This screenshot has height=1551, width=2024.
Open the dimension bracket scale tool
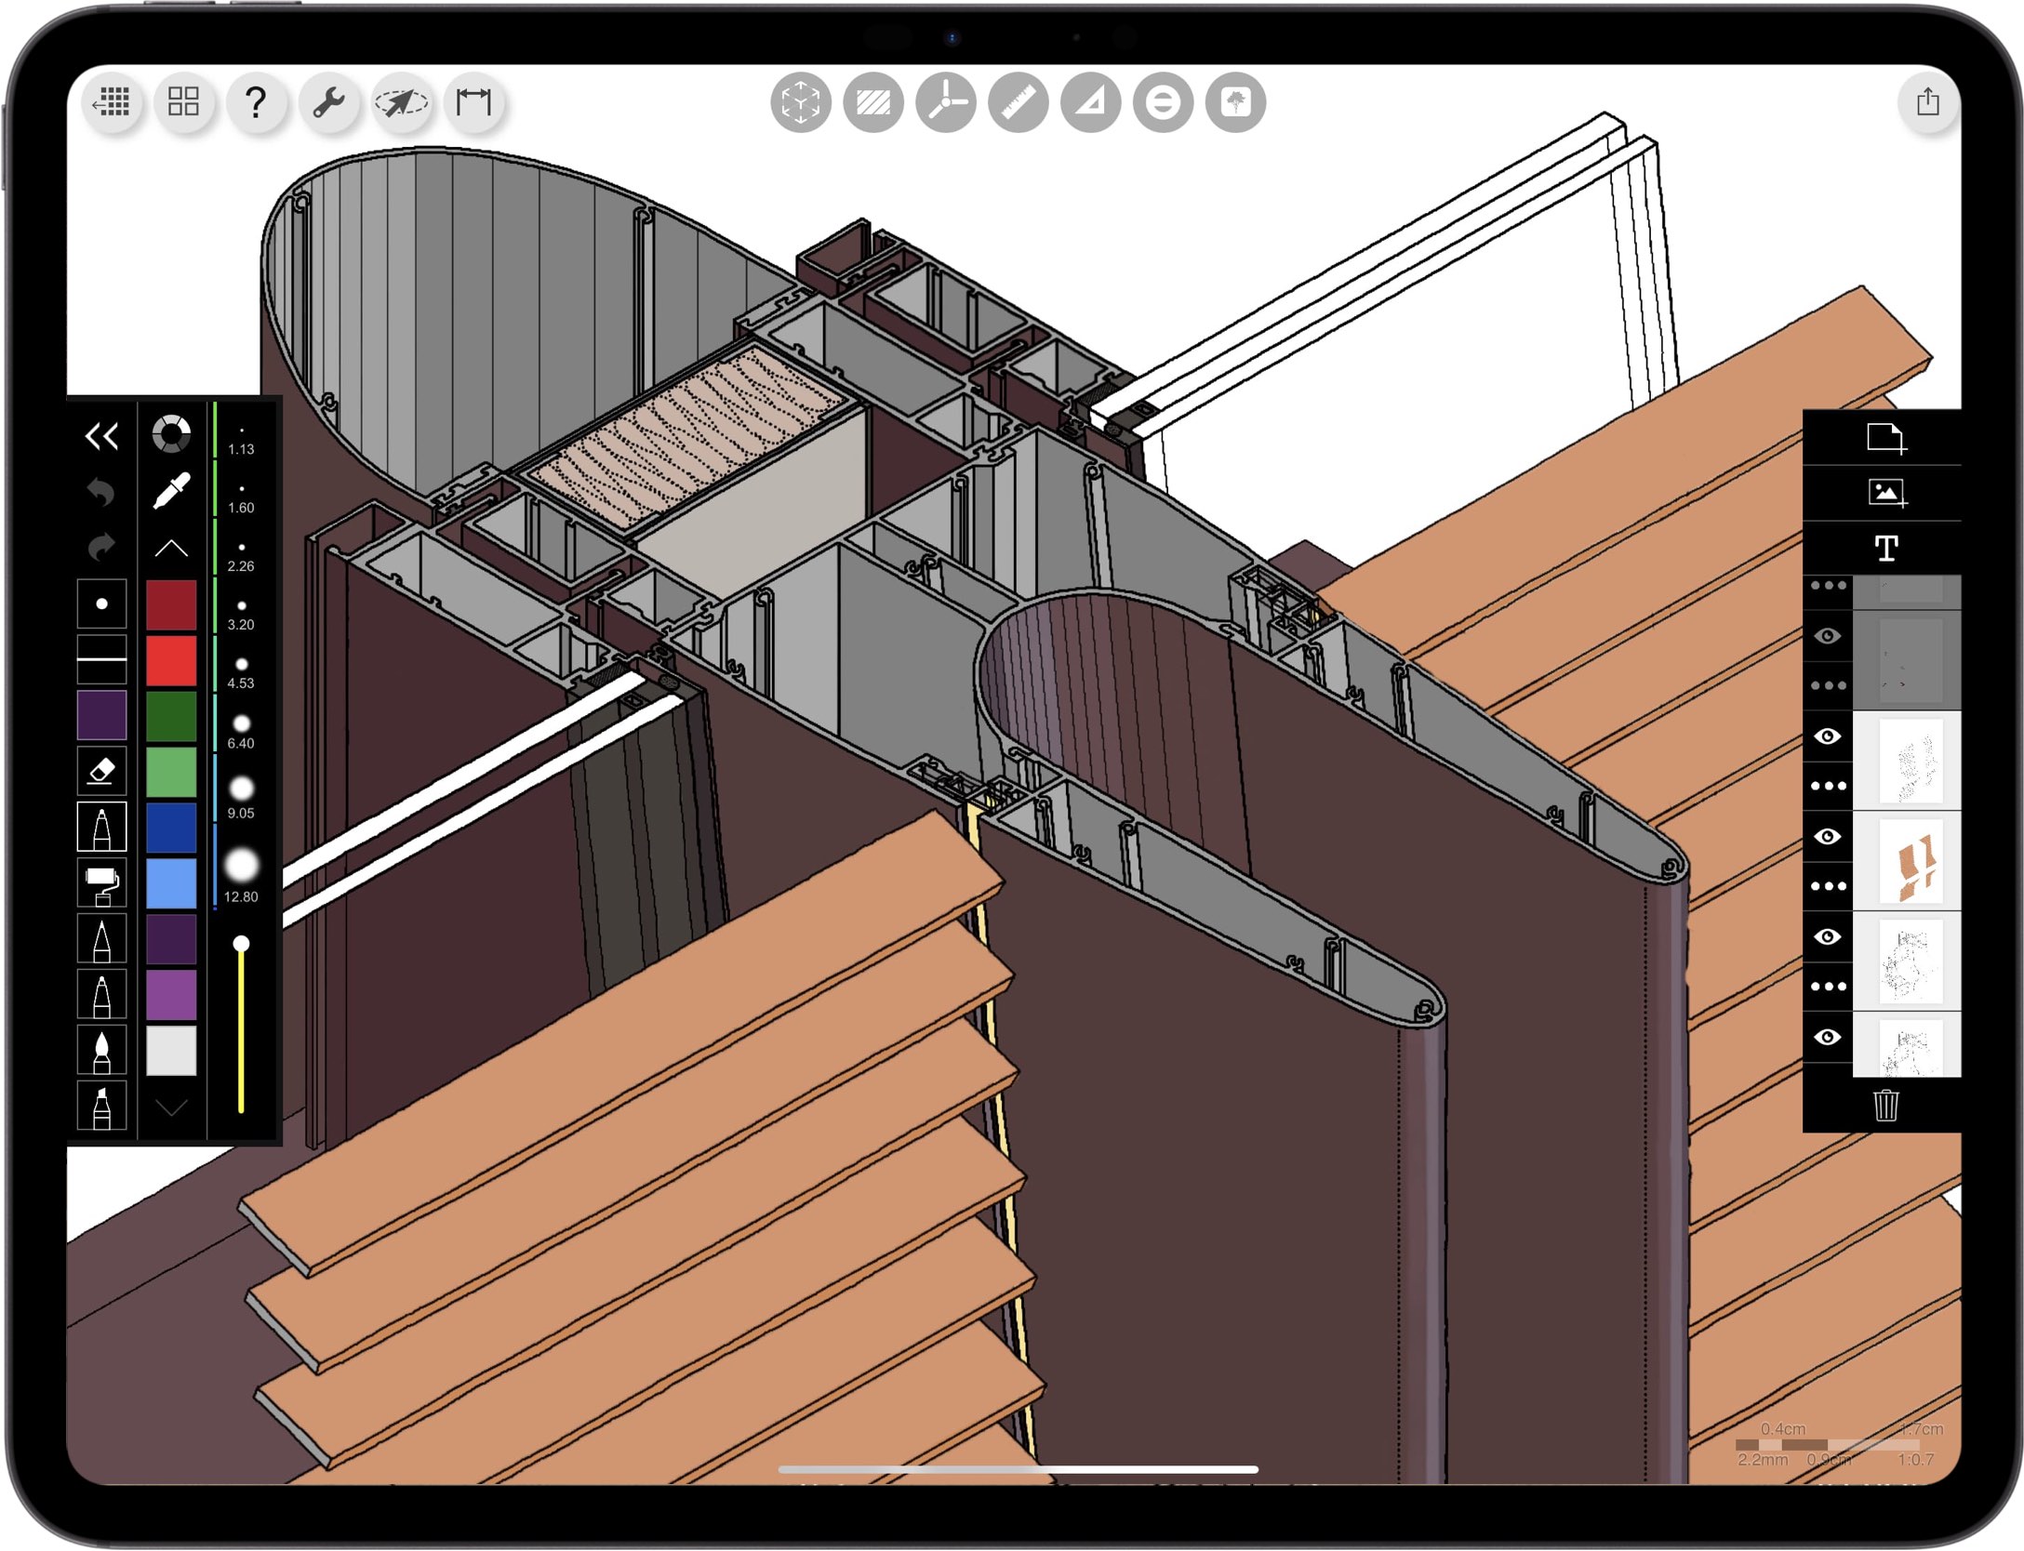[473, 101]
